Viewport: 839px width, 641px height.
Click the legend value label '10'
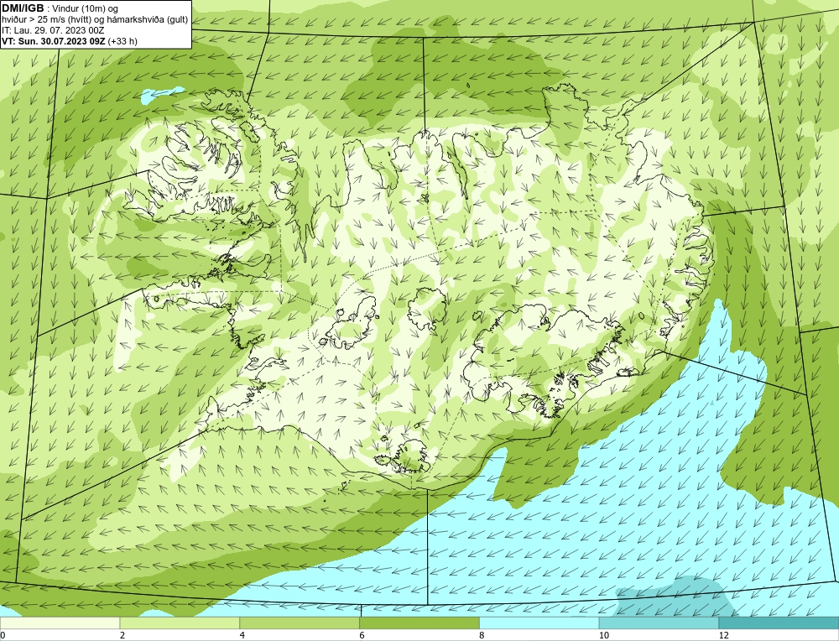[603, 636]
